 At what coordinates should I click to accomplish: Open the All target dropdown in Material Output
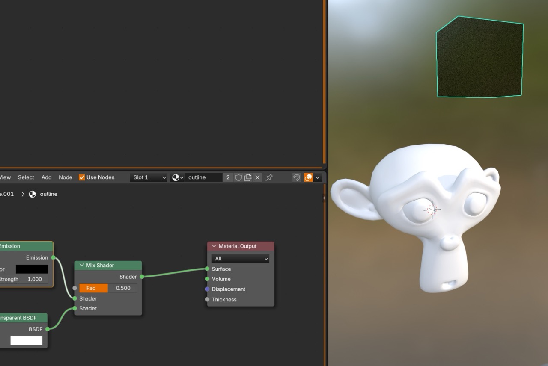(x=240, y=259)
